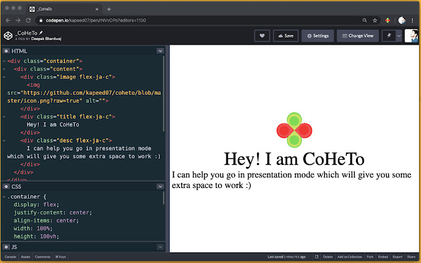Open CSS editor settings gear
Viewport: 421px width, 263px height.
[7, 187]
